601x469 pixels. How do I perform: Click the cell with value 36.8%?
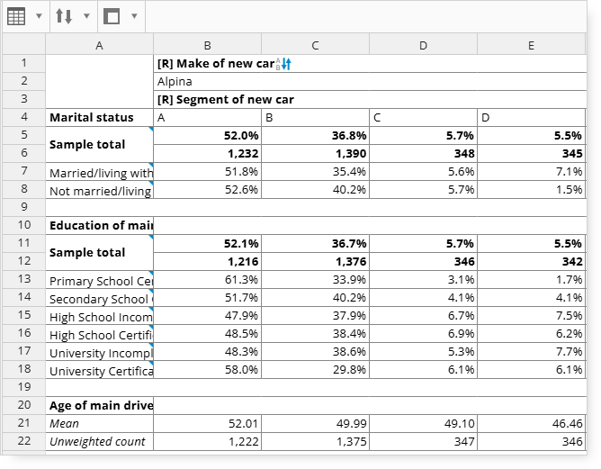pyautogui.click(x=315, y=135)
